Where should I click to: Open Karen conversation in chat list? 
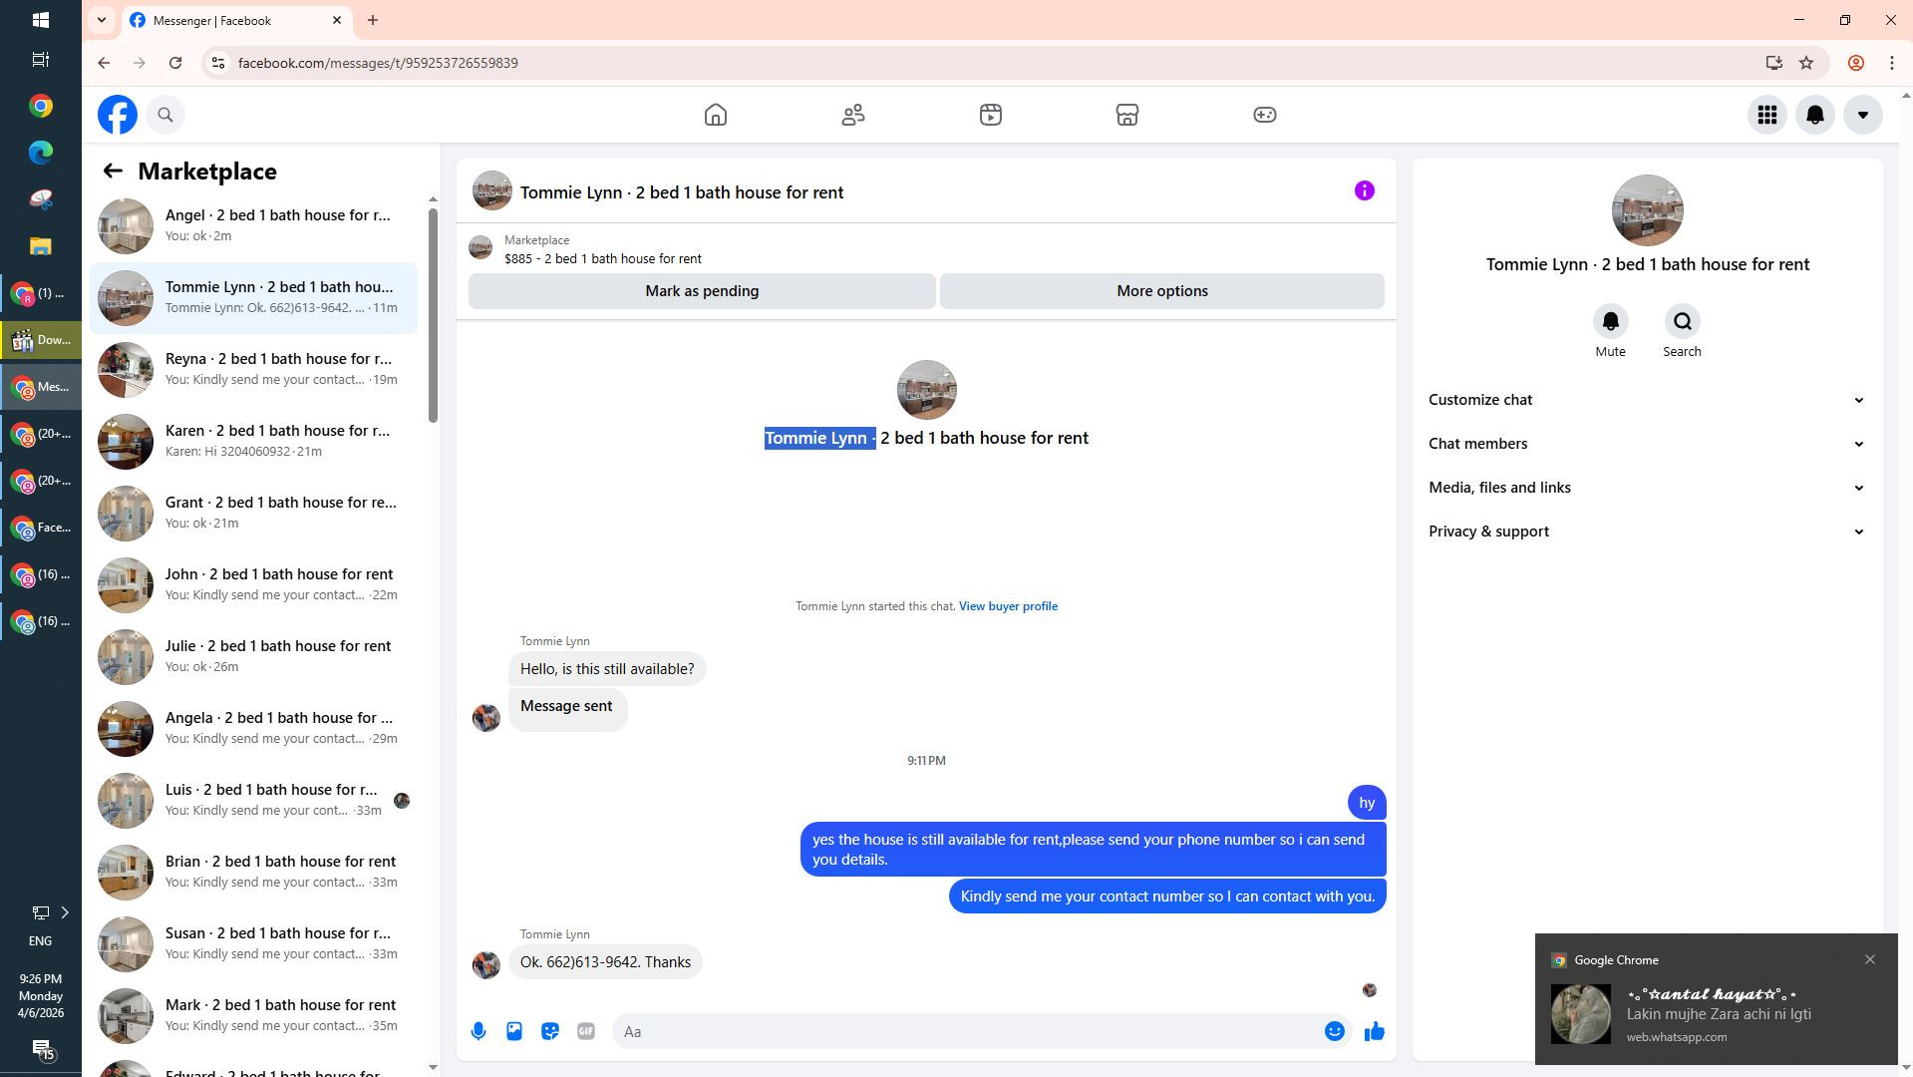click(254, 442)
